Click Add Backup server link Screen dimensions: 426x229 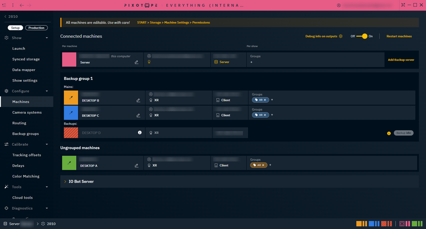click(401, 60)
